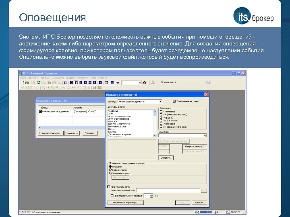Screen dimensions: 290x217
Task: Open the empty toolbar combo box
Action: pyautogui.click(x=140, y=83)
